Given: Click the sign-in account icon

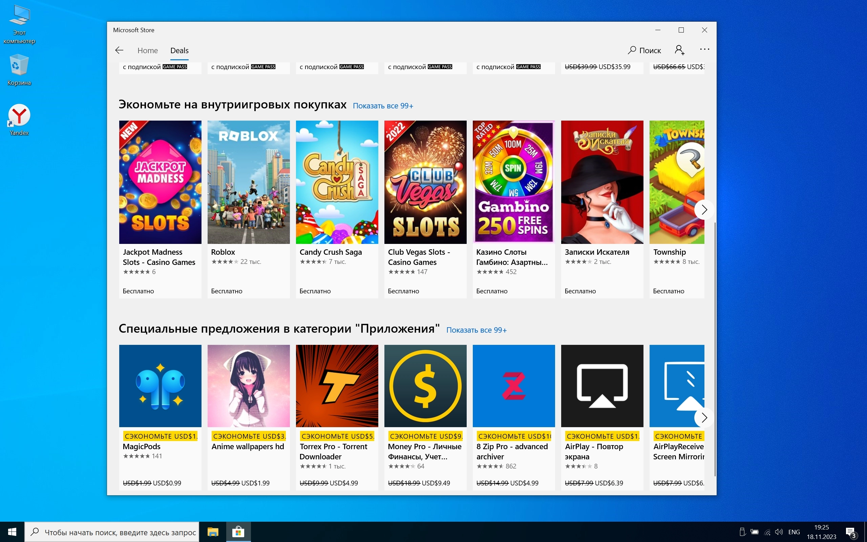Looking at the screenshot, I should 679,50.
